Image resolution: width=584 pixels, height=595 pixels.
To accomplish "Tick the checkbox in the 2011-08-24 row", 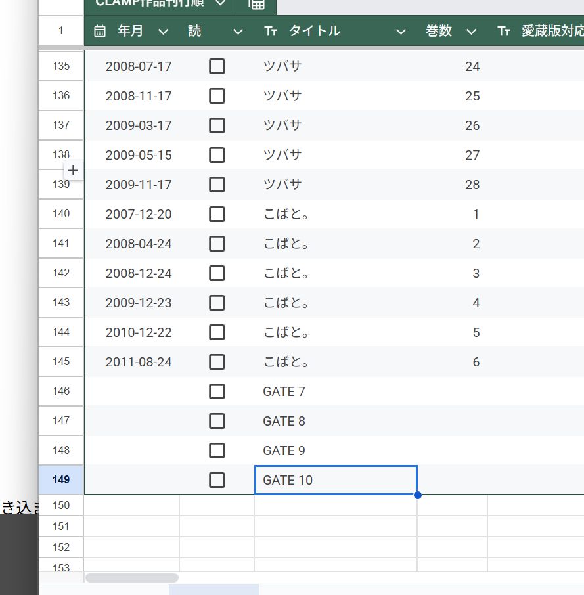I will tap(217, 363).
